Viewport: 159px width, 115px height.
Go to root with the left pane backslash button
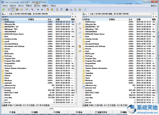[73, 14]
